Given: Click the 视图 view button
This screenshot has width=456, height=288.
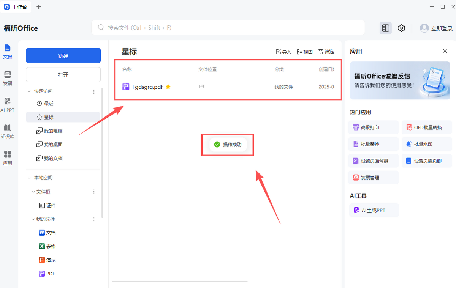Looking at the screenshot, I should pyautogui.click(x=305, y=52).
